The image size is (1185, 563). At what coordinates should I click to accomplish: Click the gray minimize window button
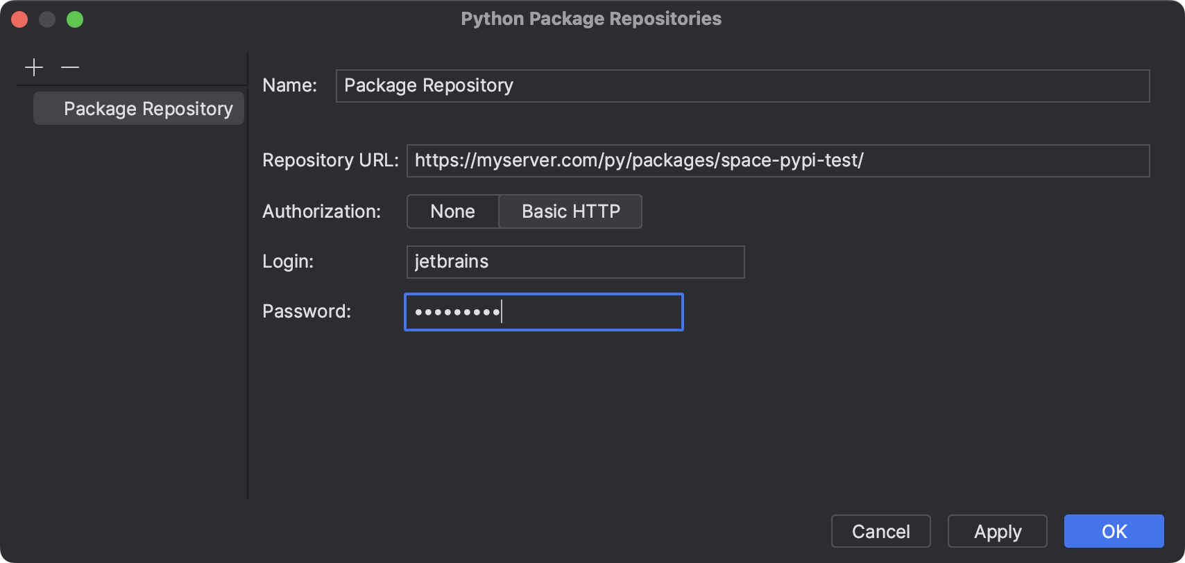point(47,19)
